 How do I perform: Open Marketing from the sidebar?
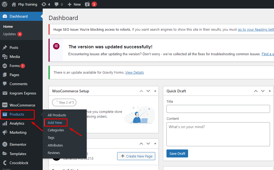pos(18,132)
